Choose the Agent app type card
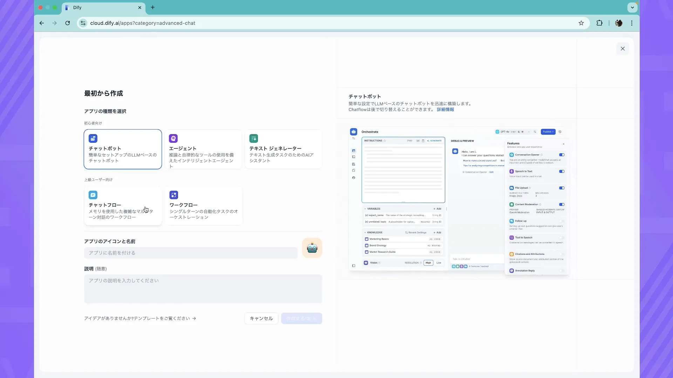Image resolution: width=673 pixels, height=378 pixels. 203,149
